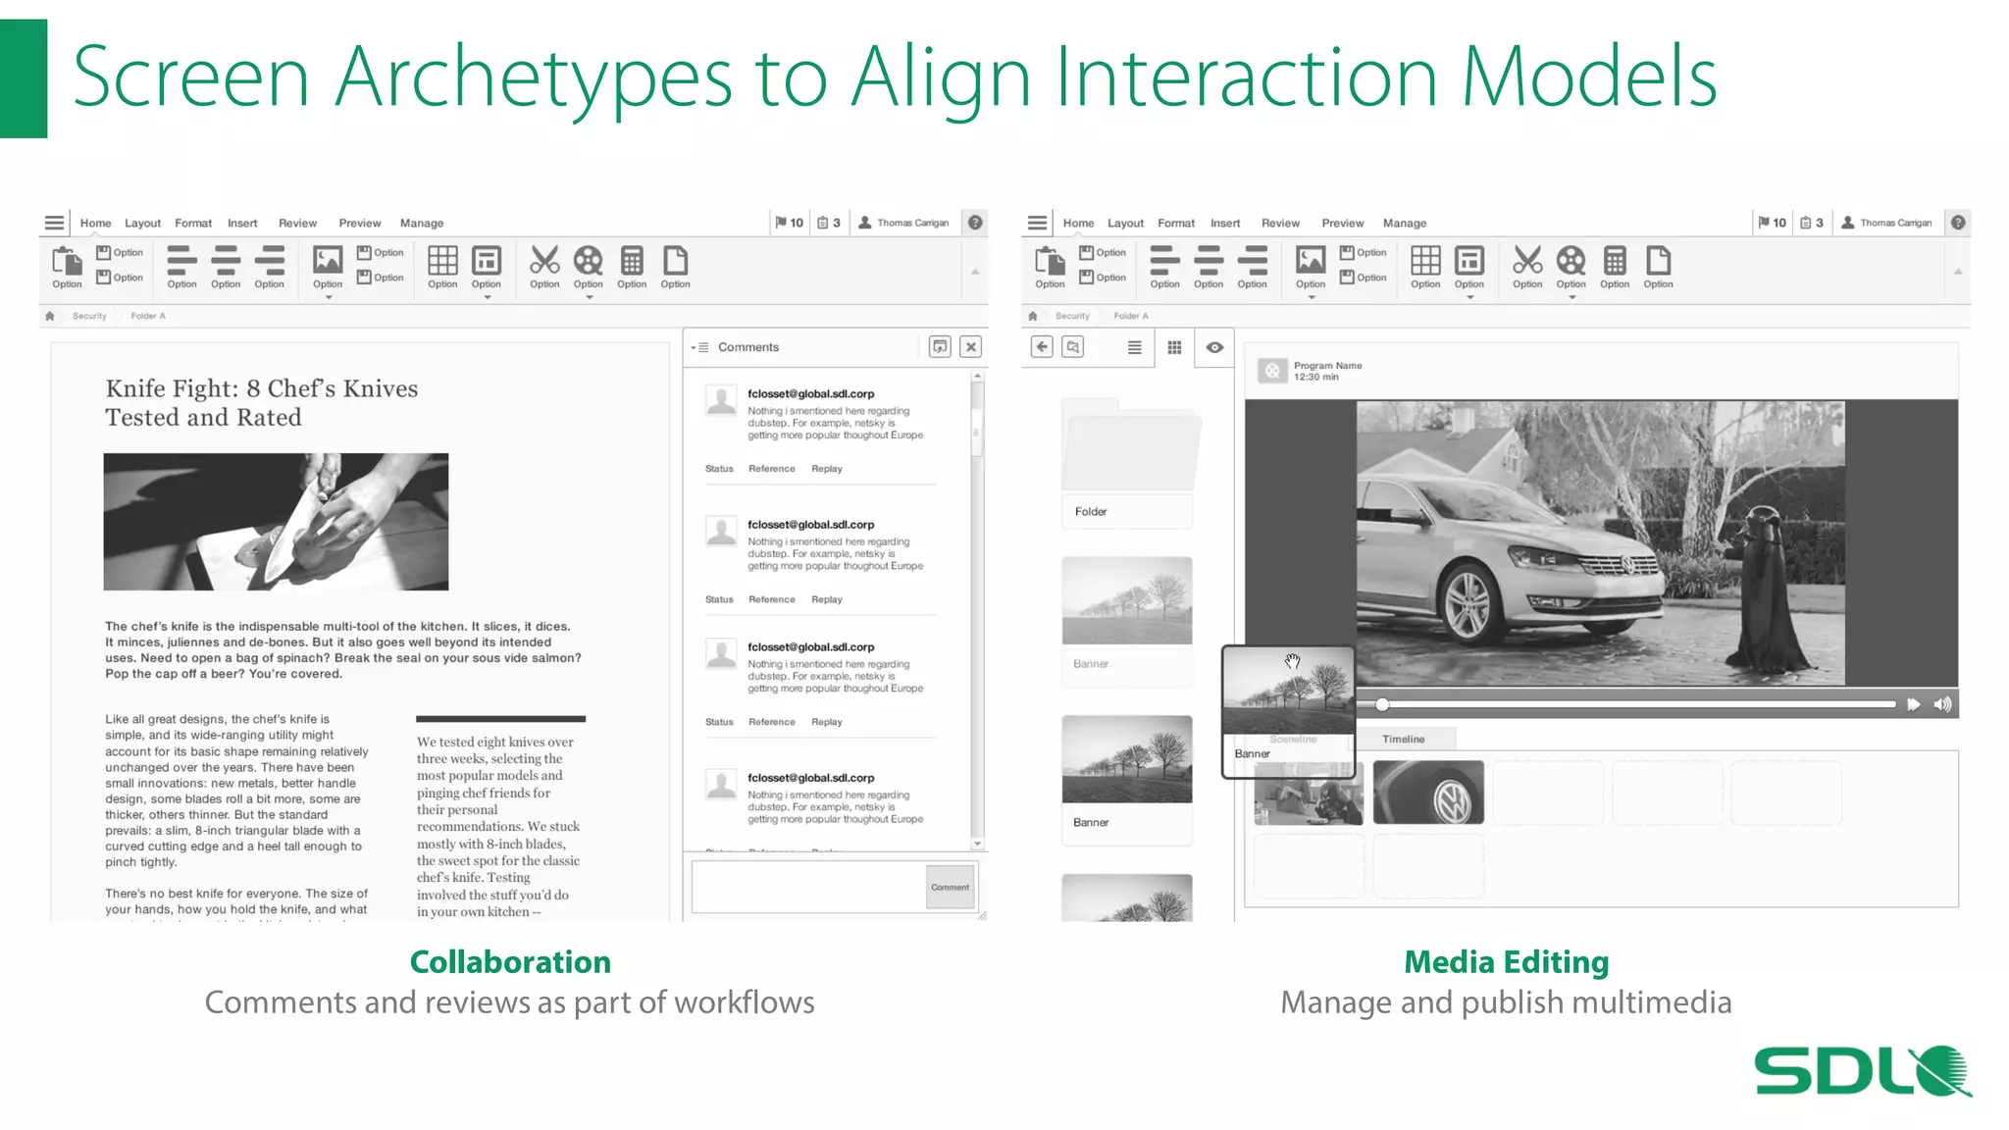Click picture image icon in Media Editing ribbon
2009x1130 pixels.
(1311, 260)
